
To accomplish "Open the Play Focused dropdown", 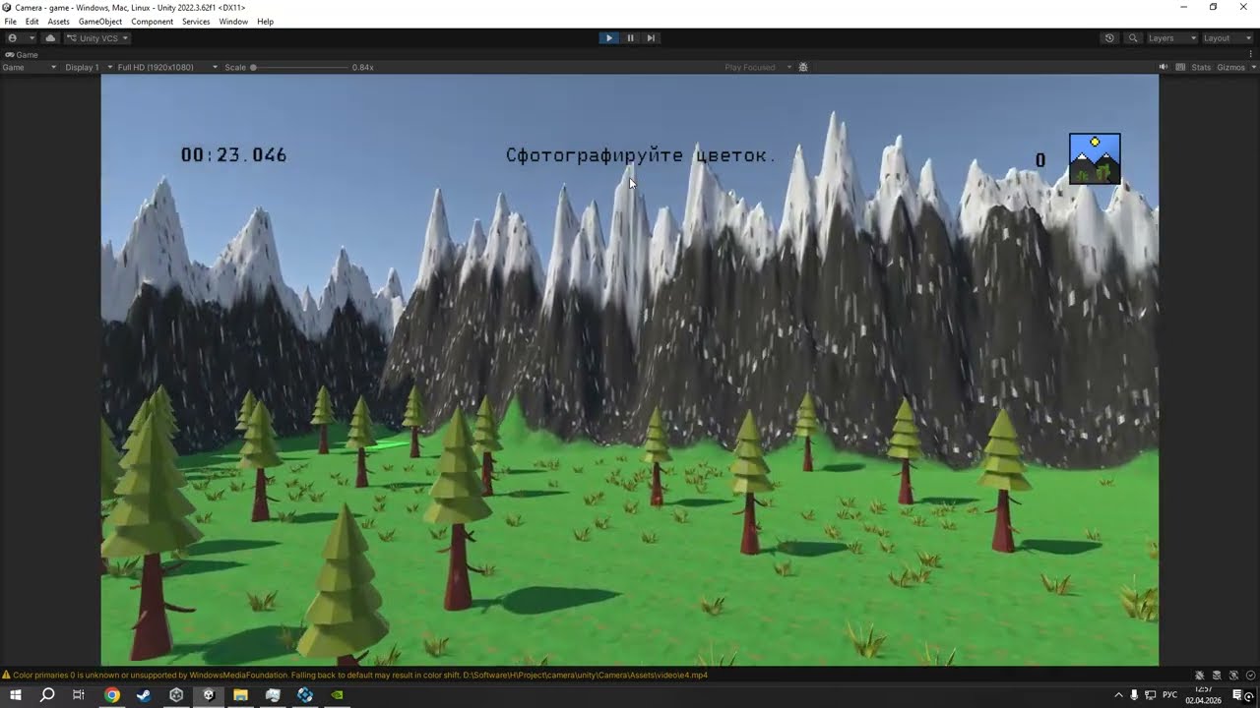I will pos(758,68).
